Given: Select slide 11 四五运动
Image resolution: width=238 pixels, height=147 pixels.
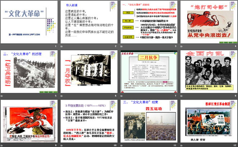Looking at the screenshot, I should pyautogui.click(x=149, y=121).
